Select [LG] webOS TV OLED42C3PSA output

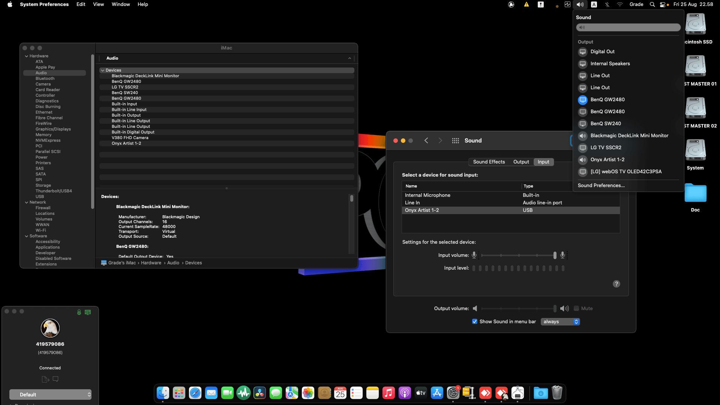tap(628, 172)
